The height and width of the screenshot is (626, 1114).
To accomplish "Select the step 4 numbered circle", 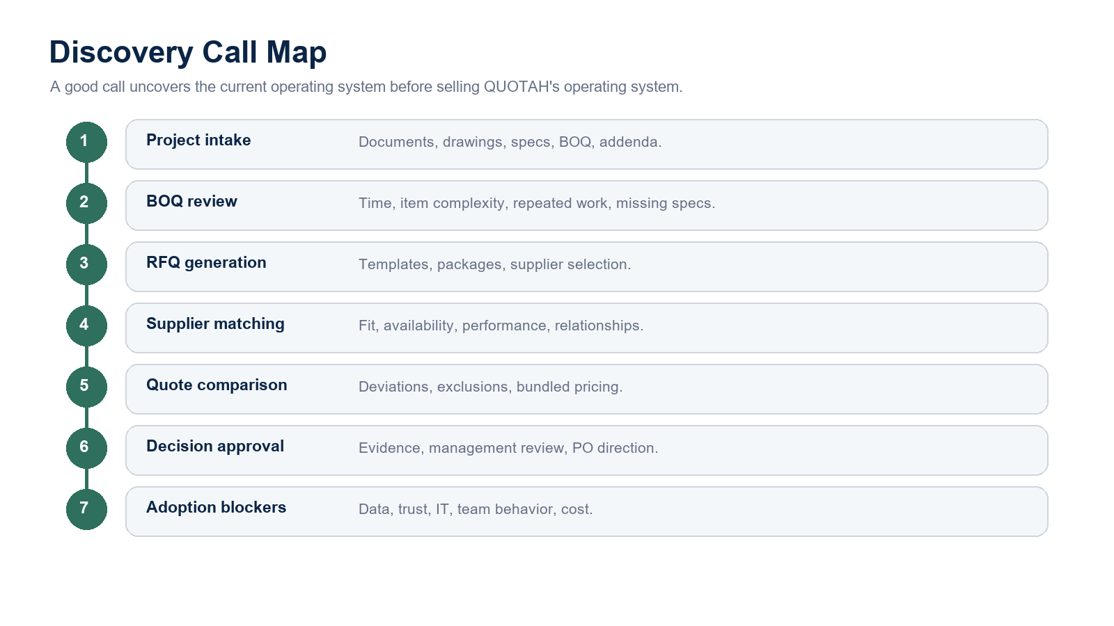I will coord(86,326).
